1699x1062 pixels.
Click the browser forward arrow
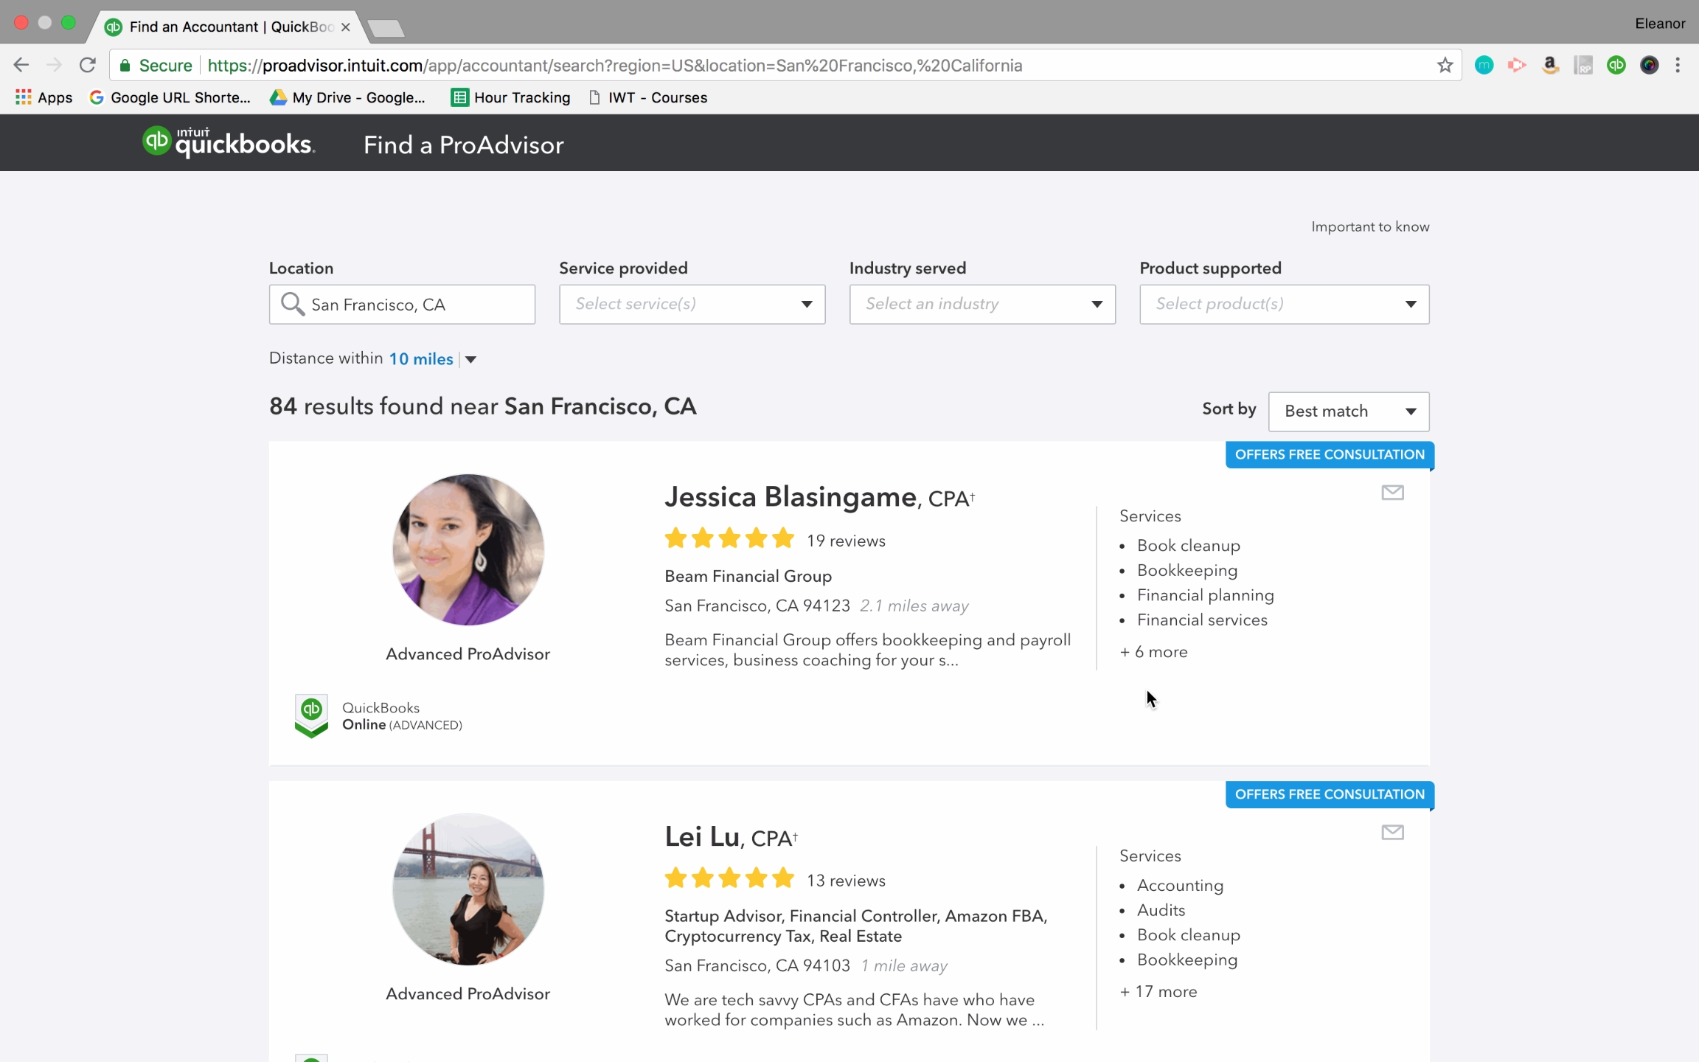click(x=54, y=65)
